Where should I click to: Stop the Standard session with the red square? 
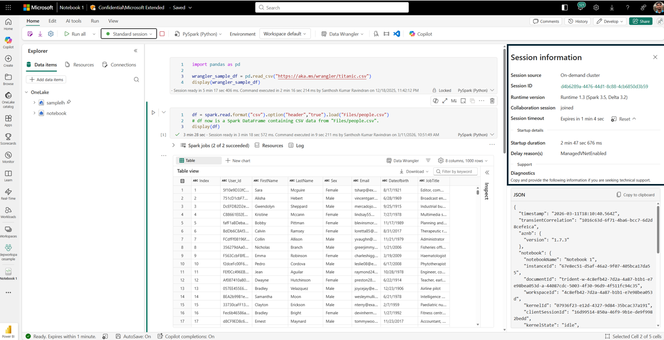pos(162,33)
